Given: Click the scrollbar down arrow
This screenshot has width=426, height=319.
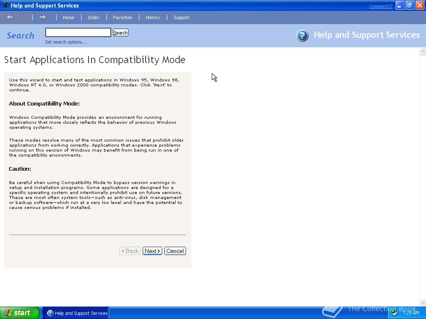Looking at the screenshot, I should tap(423, 302).
